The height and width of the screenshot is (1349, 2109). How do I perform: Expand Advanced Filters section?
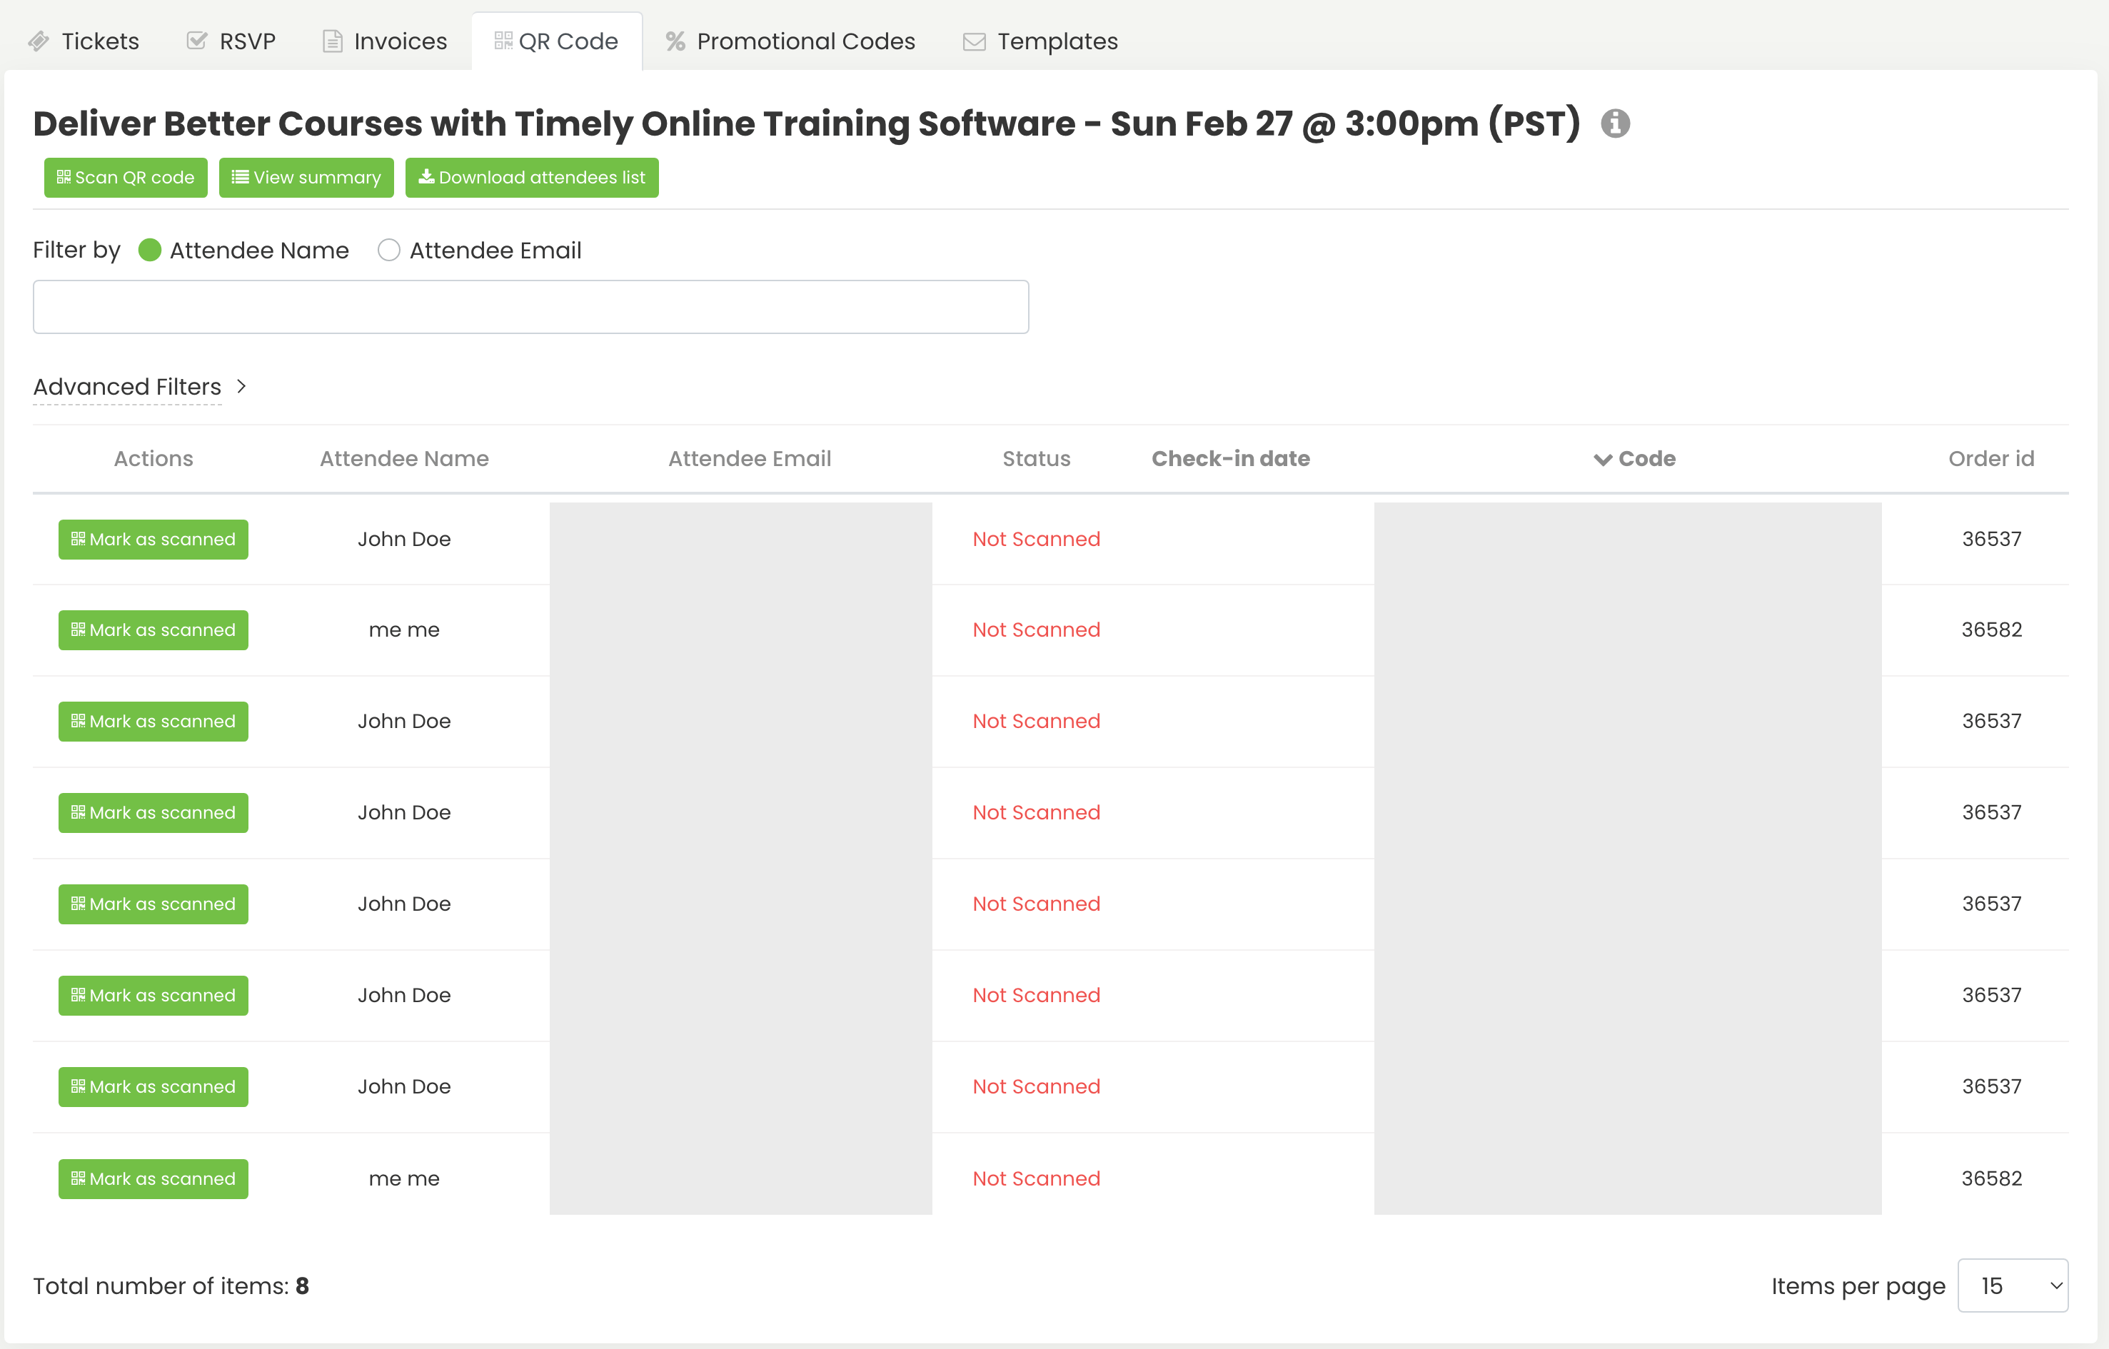click(x=127, y=386)
